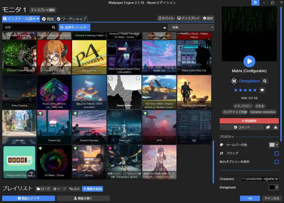Screen dimensions: 284x203
Task: Click the OmegaMaxx author avatar icon
Action: 234,81
